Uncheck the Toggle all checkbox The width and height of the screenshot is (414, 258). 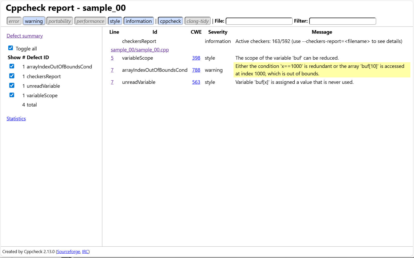(x=11, y=48)
